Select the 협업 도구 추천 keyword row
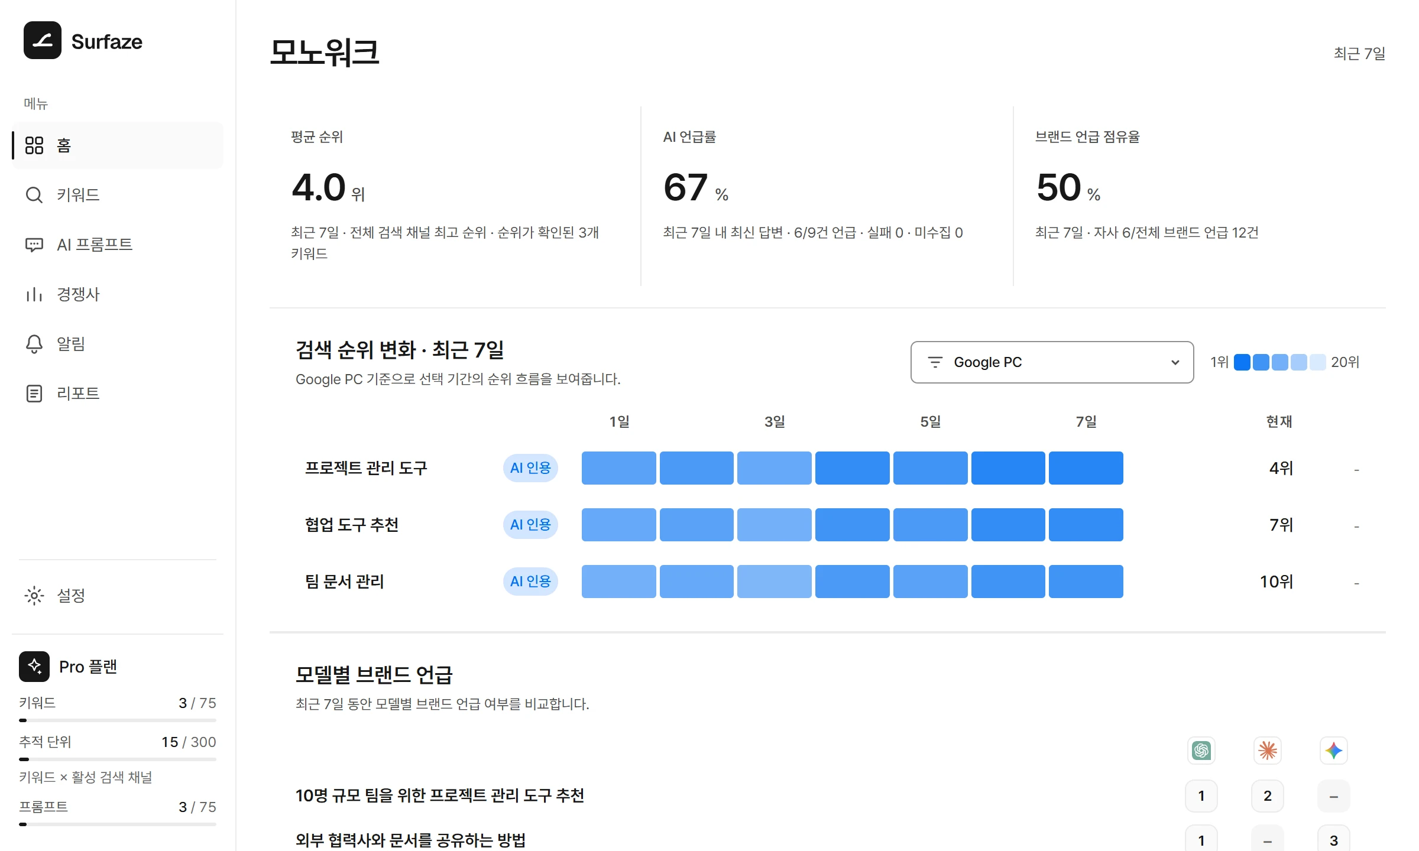 tap(828, 525)
